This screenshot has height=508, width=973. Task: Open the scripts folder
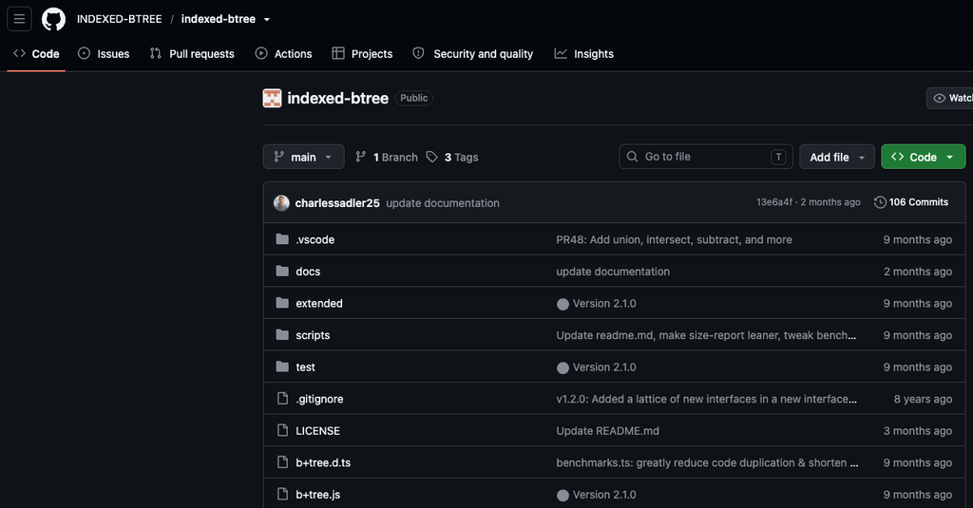[x=313, y=335]
